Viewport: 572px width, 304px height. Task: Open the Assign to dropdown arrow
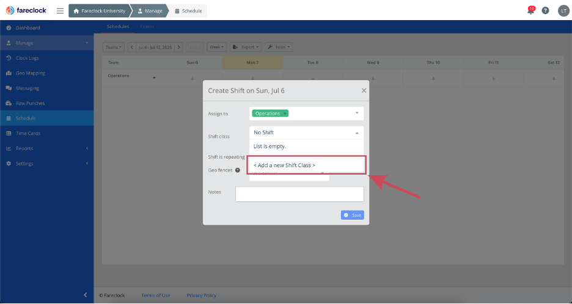357,113
